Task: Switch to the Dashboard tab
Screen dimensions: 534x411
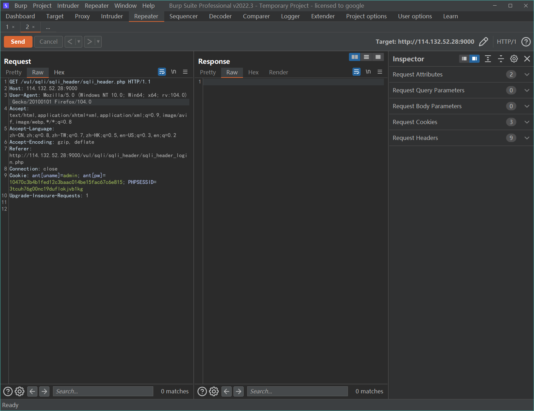Action: pyautogui.click(x=20, y=16)
